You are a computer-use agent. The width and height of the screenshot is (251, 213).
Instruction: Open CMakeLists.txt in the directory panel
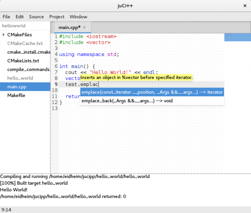tap(23, 61)
